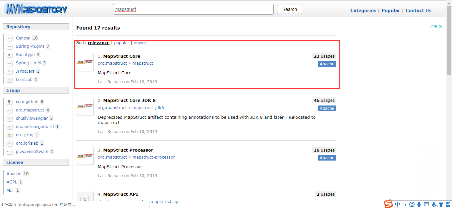Click the mapstruct search input field
452x208 pixels.
pos(193,9)
